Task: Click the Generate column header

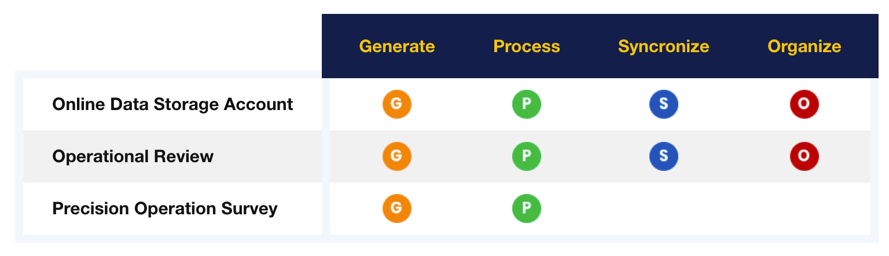Action: (397, 46)
